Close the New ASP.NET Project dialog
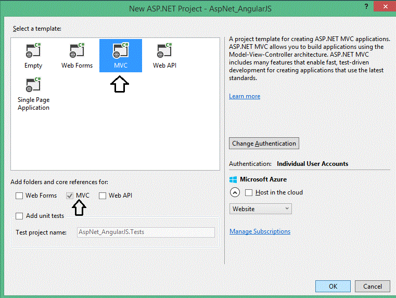 coord(385,6)
